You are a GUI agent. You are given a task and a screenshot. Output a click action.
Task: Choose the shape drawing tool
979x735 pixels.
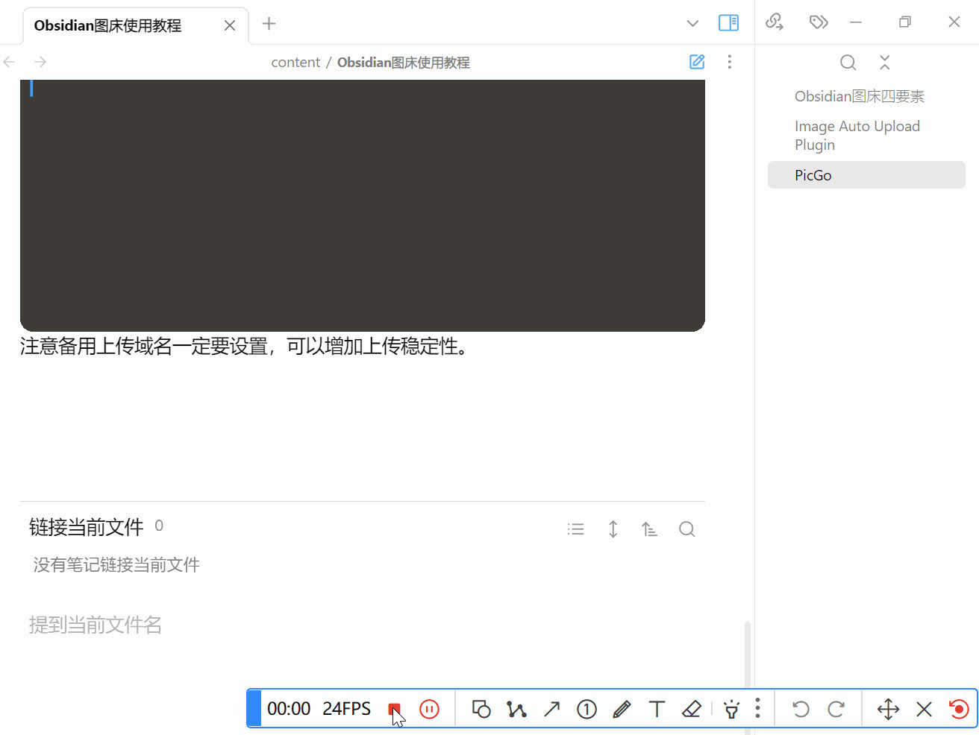click(481, 709)
